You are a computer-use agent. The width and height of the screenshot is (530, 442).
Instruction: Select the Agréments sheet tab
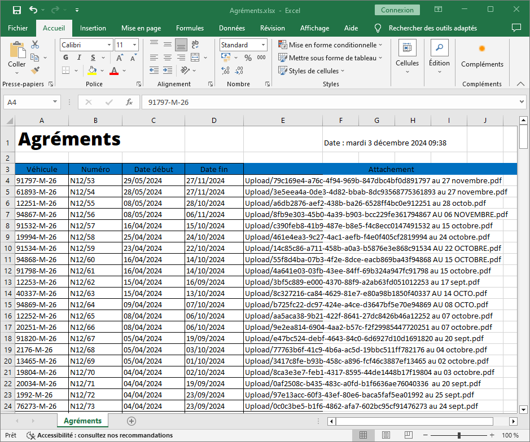[82, 421]
